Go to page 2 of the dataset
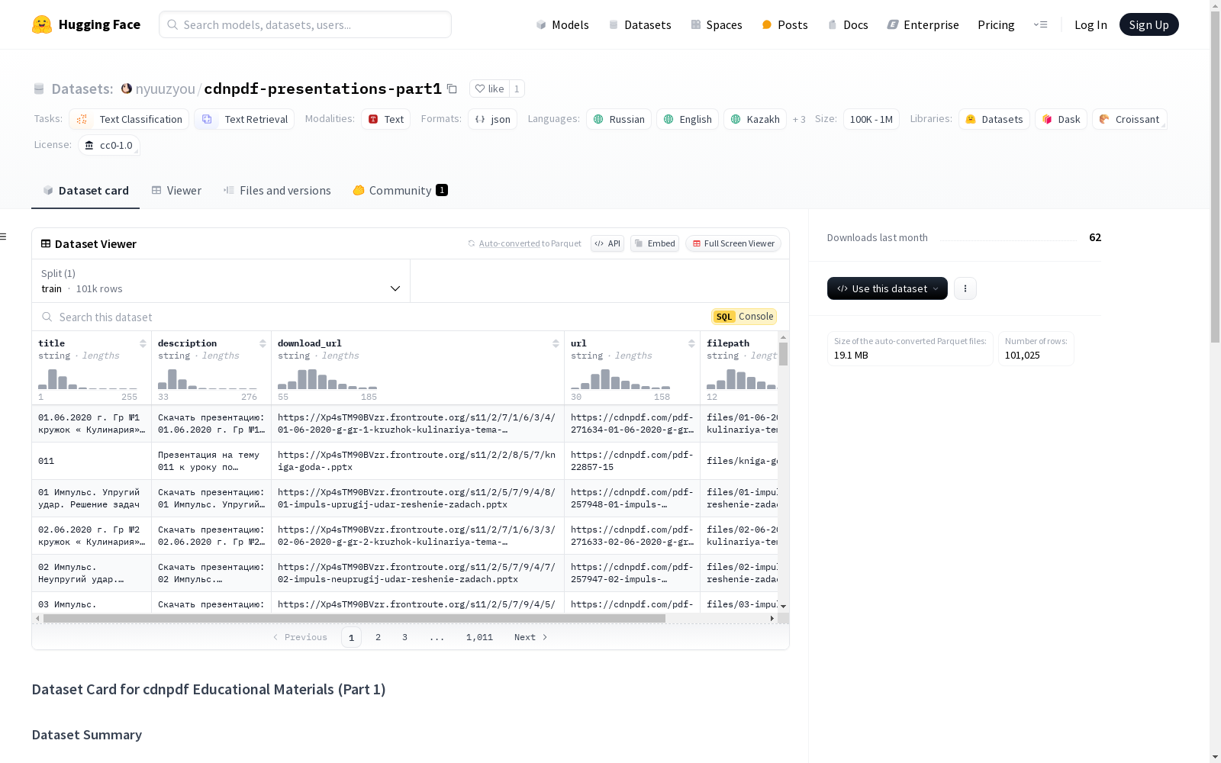 click(x=378, y=637)
